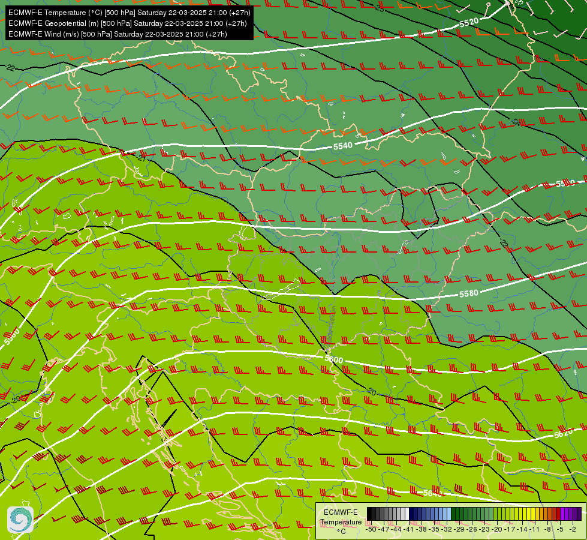Click the -35 tick label in the legend

[434, 529]
